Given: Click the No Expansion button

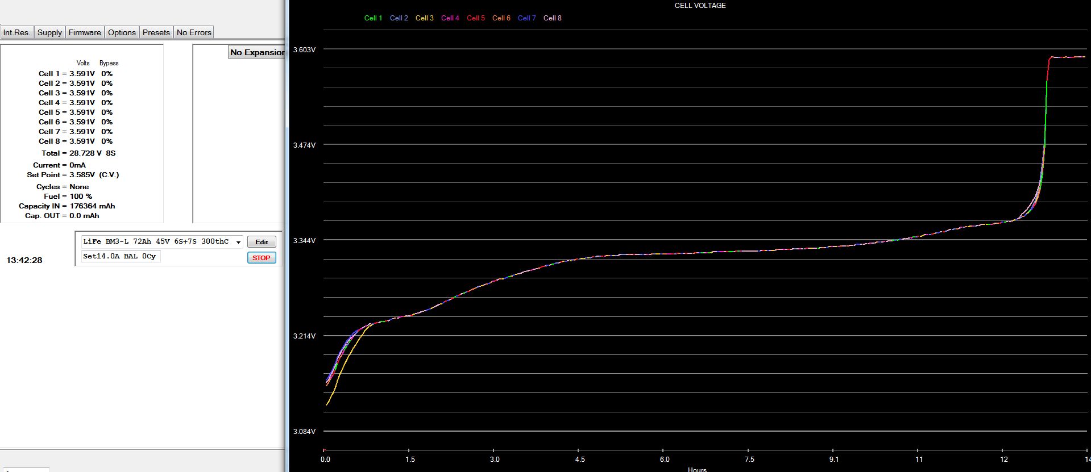Looking at the screenshot, I should [257, 52].
